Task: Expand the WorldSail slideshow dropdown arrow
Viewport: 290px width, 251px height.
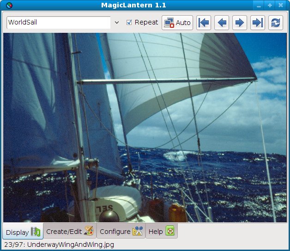Action: [117, 23]
